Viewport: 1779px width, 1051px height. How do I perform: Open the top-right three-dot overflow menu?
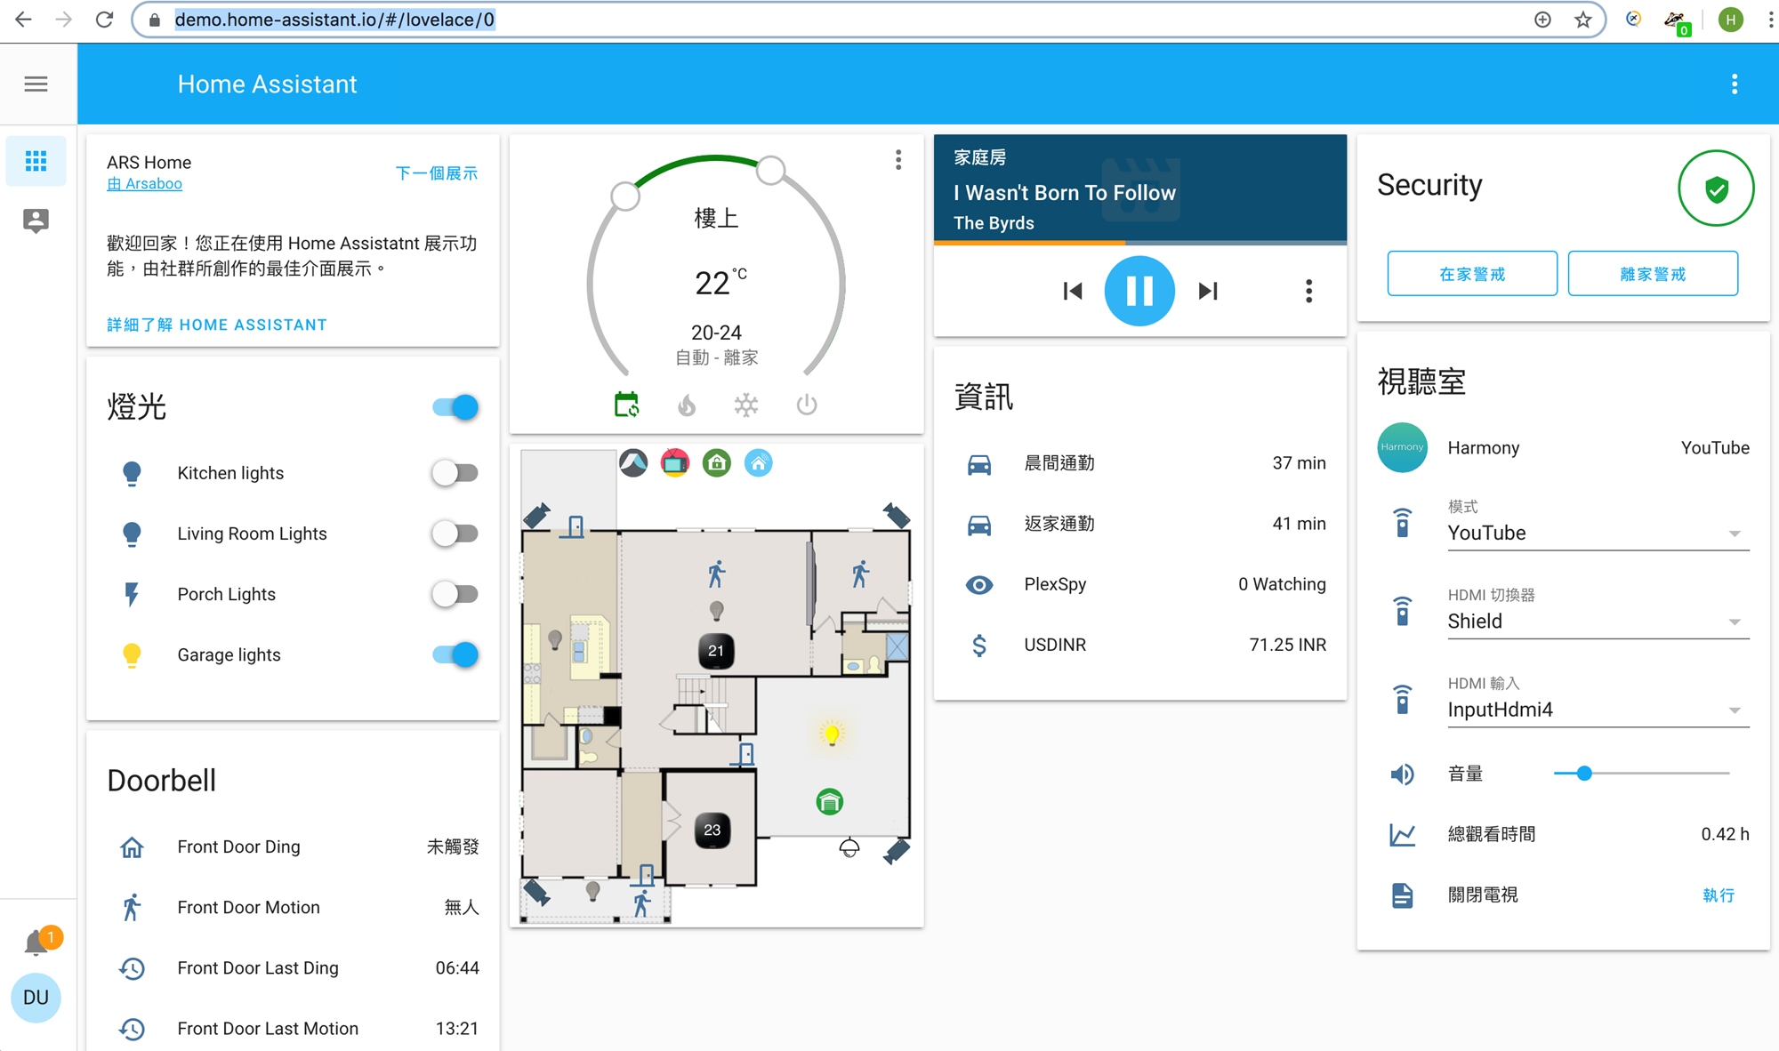tap(1734, 84)
